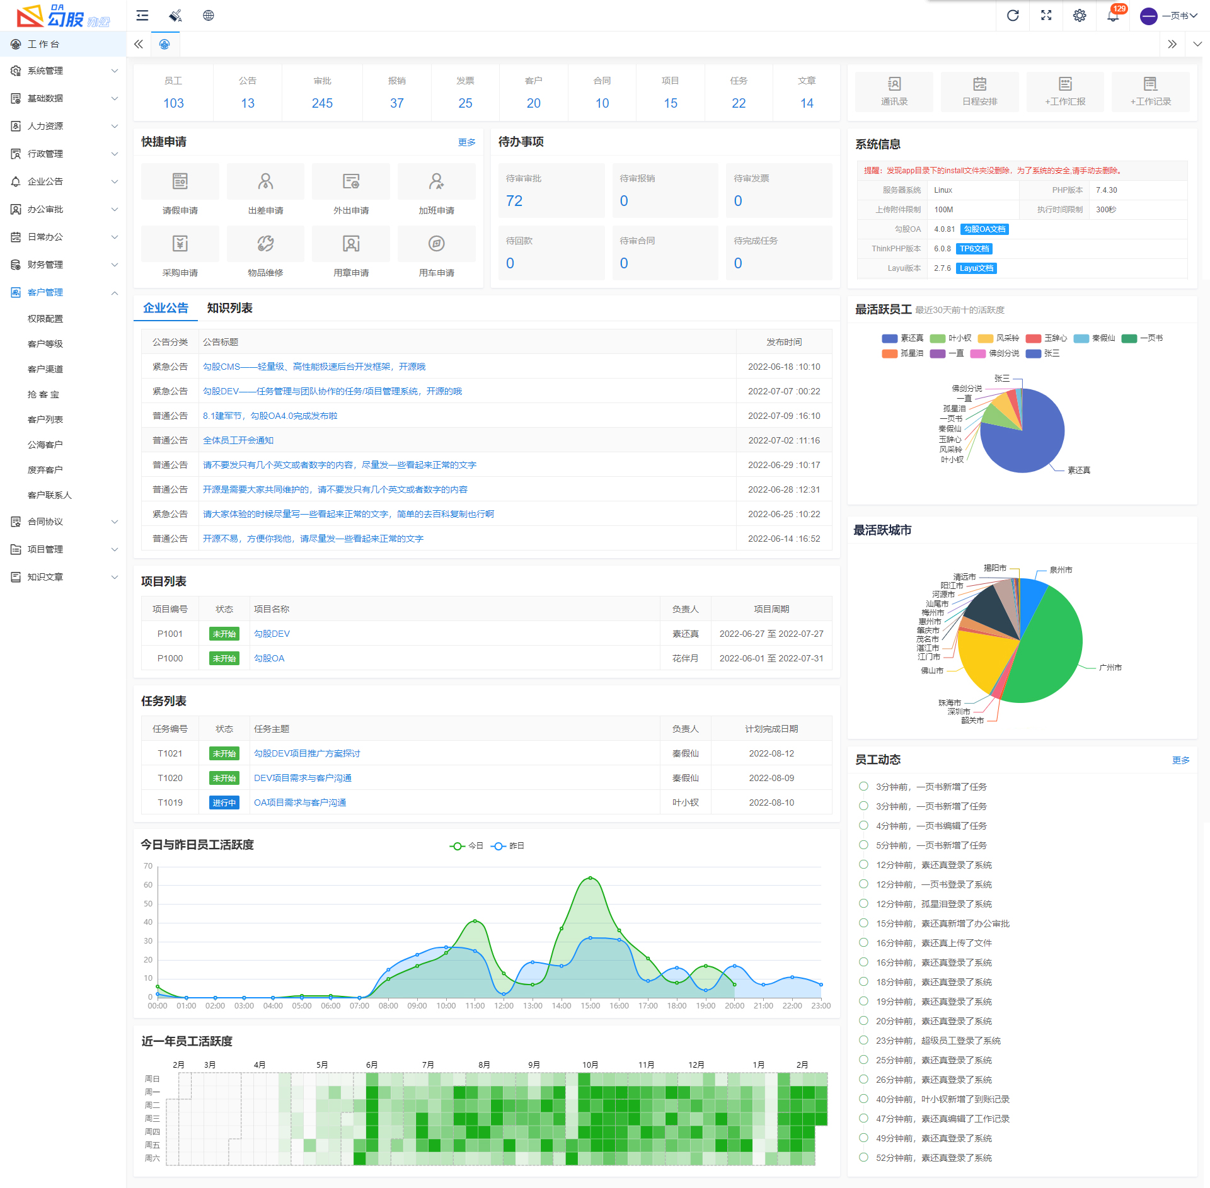1210x1188 pixels.
Task: Open the notification bell with 129 badge
Action: (x=1113, y=16)
